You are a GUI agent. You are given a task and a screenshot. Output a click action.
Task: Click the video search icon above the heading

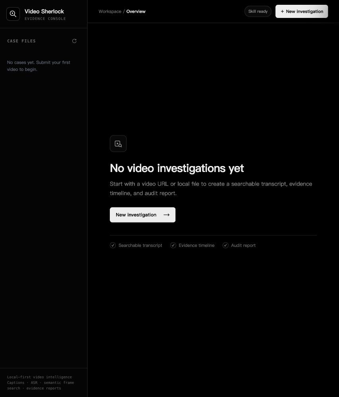[x=118, y=144]
